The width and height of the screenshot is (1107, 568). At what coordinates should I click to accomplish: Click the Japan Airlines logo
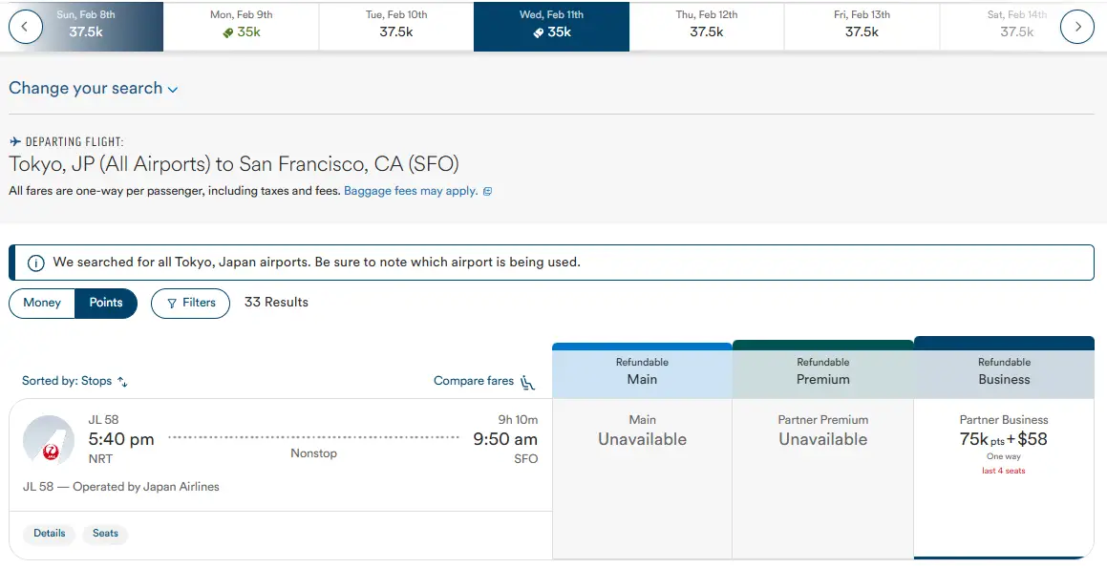click(49, 441)
